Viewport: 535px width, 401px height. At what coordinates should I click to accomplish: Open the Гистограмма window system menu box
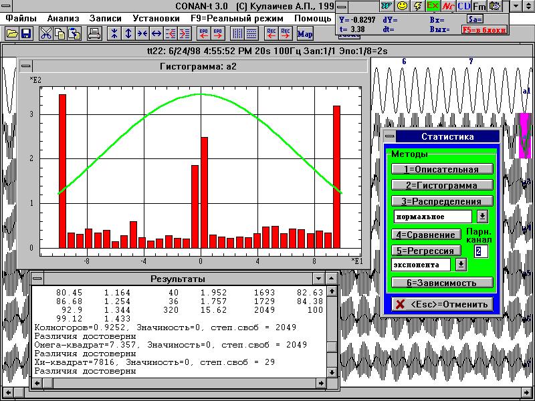click(x=26, y=66)
